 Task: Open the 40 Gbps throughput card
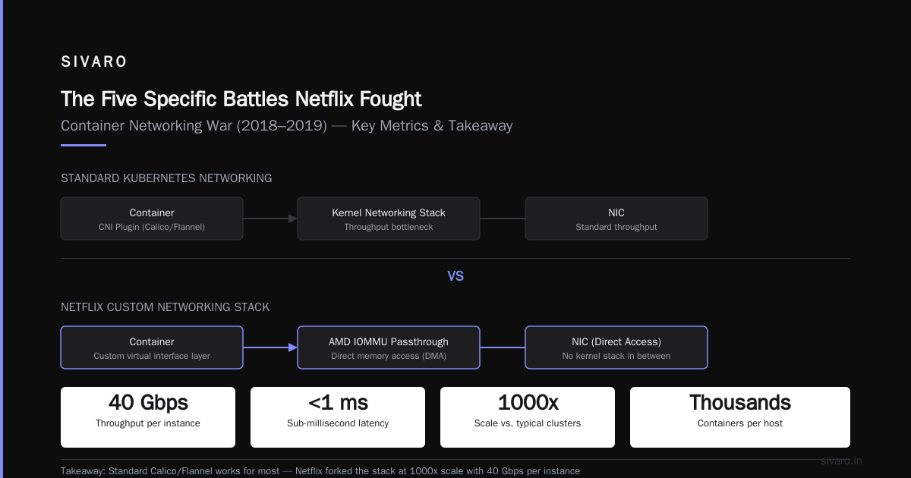click(x=148, y=417)
